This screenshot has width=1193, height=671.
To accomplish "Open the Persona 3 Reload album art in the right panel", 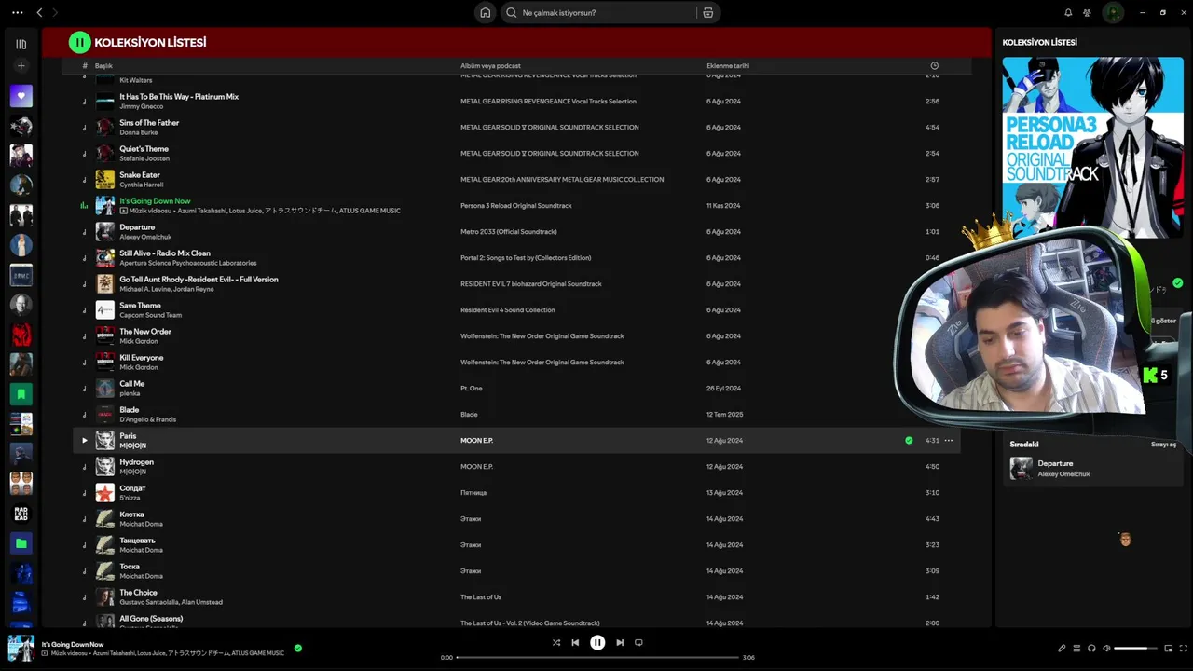I will [x=1092, y=147].
